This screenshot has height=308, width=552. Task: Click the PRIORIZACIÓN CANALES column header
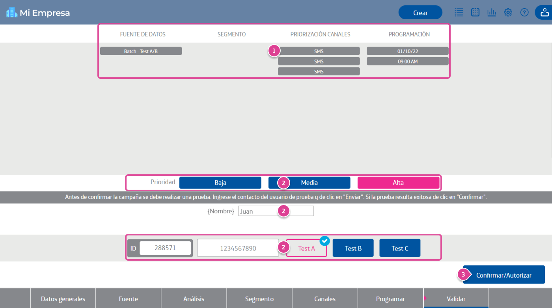point(320,34)
